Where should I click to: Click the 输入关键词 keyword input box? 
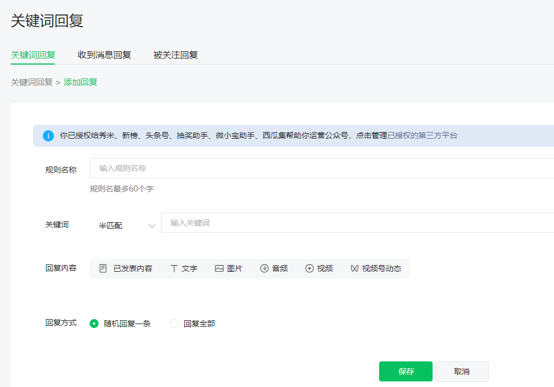pyautogui.click(x=278, y=224)
